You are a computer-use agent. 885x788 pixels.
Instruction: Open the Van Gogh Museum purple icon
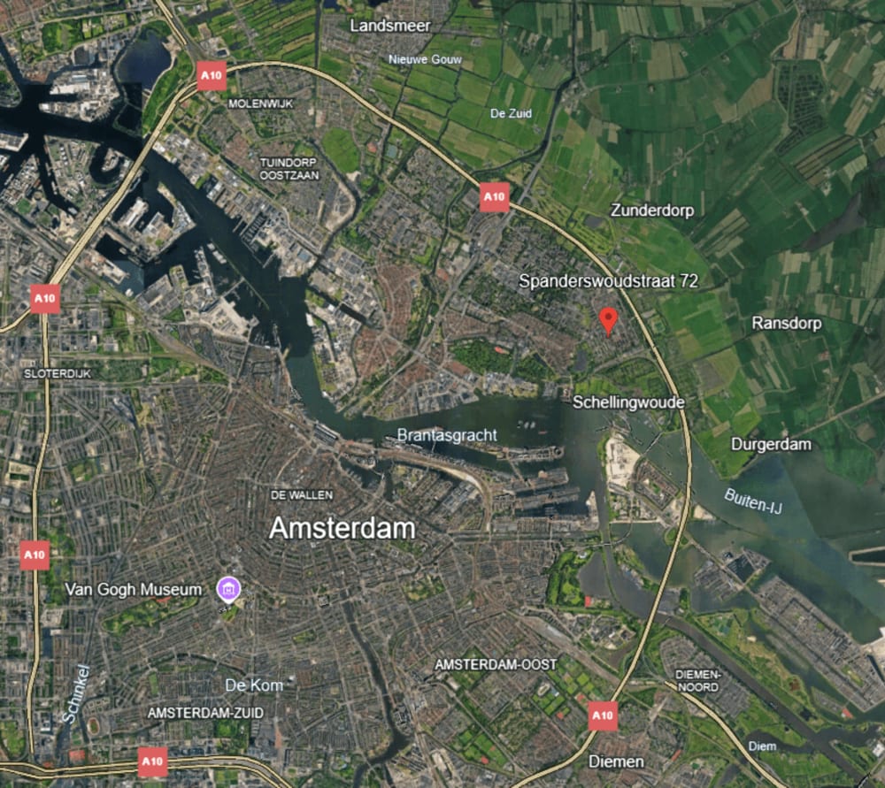point(228,590)
